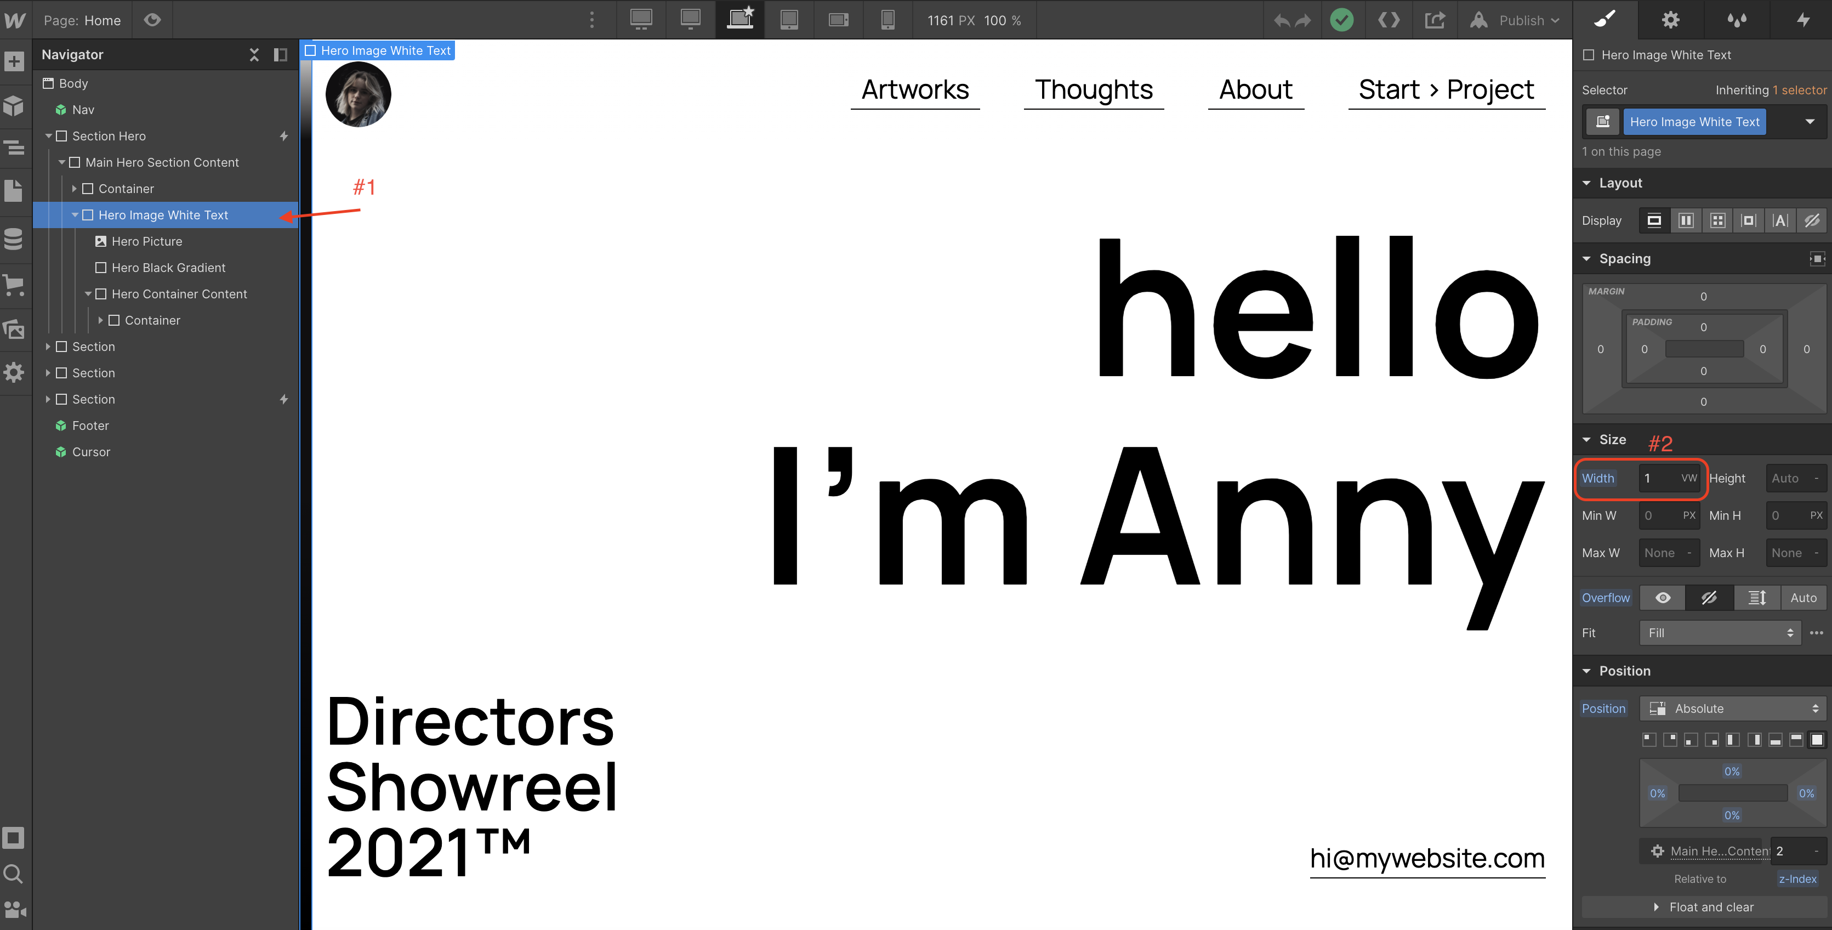Set display to Block
The image size is (1832, 930).
[1654, 220]
